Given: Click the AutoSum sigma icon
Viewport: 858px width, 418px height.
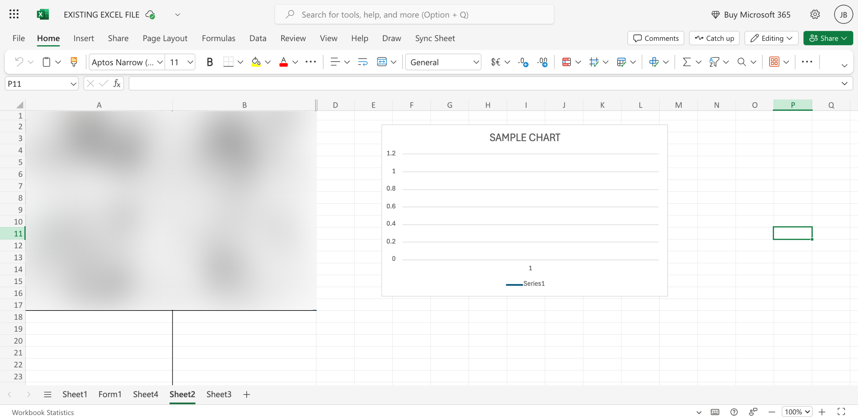Looking at the screenshot, I should pyautogui.click(x=686, y=62).
